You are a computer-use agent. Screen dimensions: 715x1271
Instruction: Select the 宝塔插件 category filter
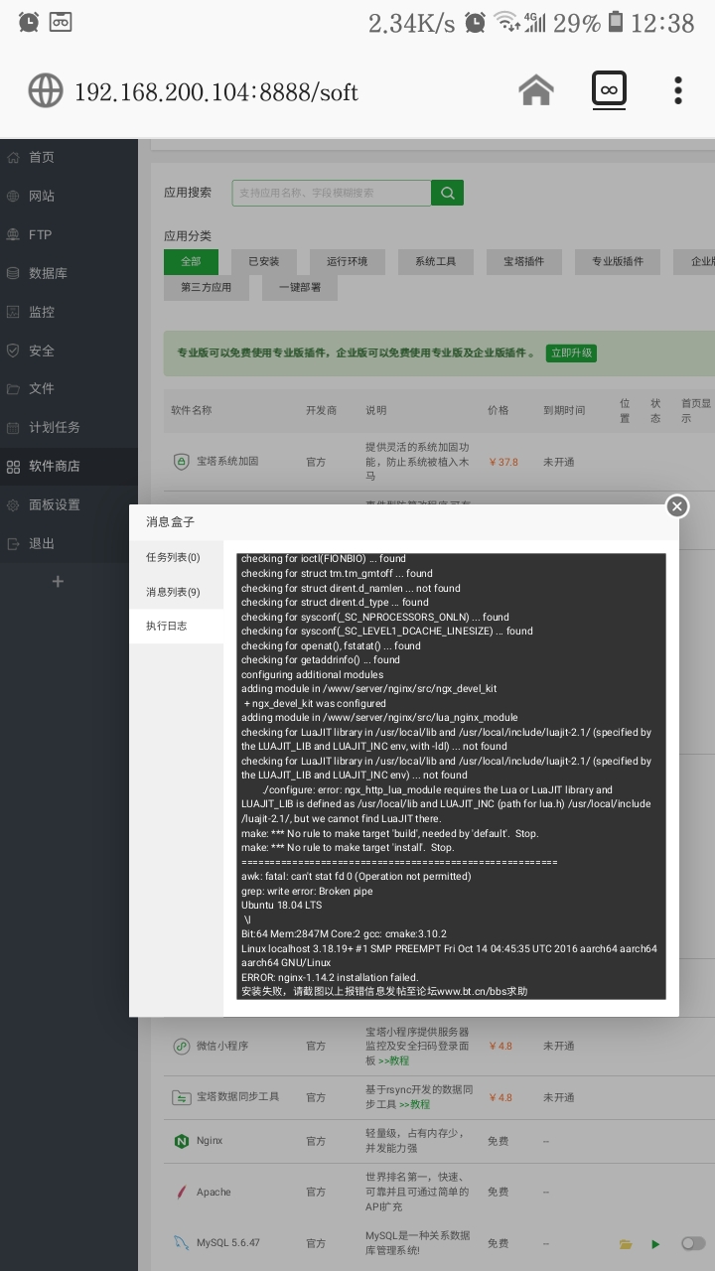pyautogui.click(x=523, y=261)
